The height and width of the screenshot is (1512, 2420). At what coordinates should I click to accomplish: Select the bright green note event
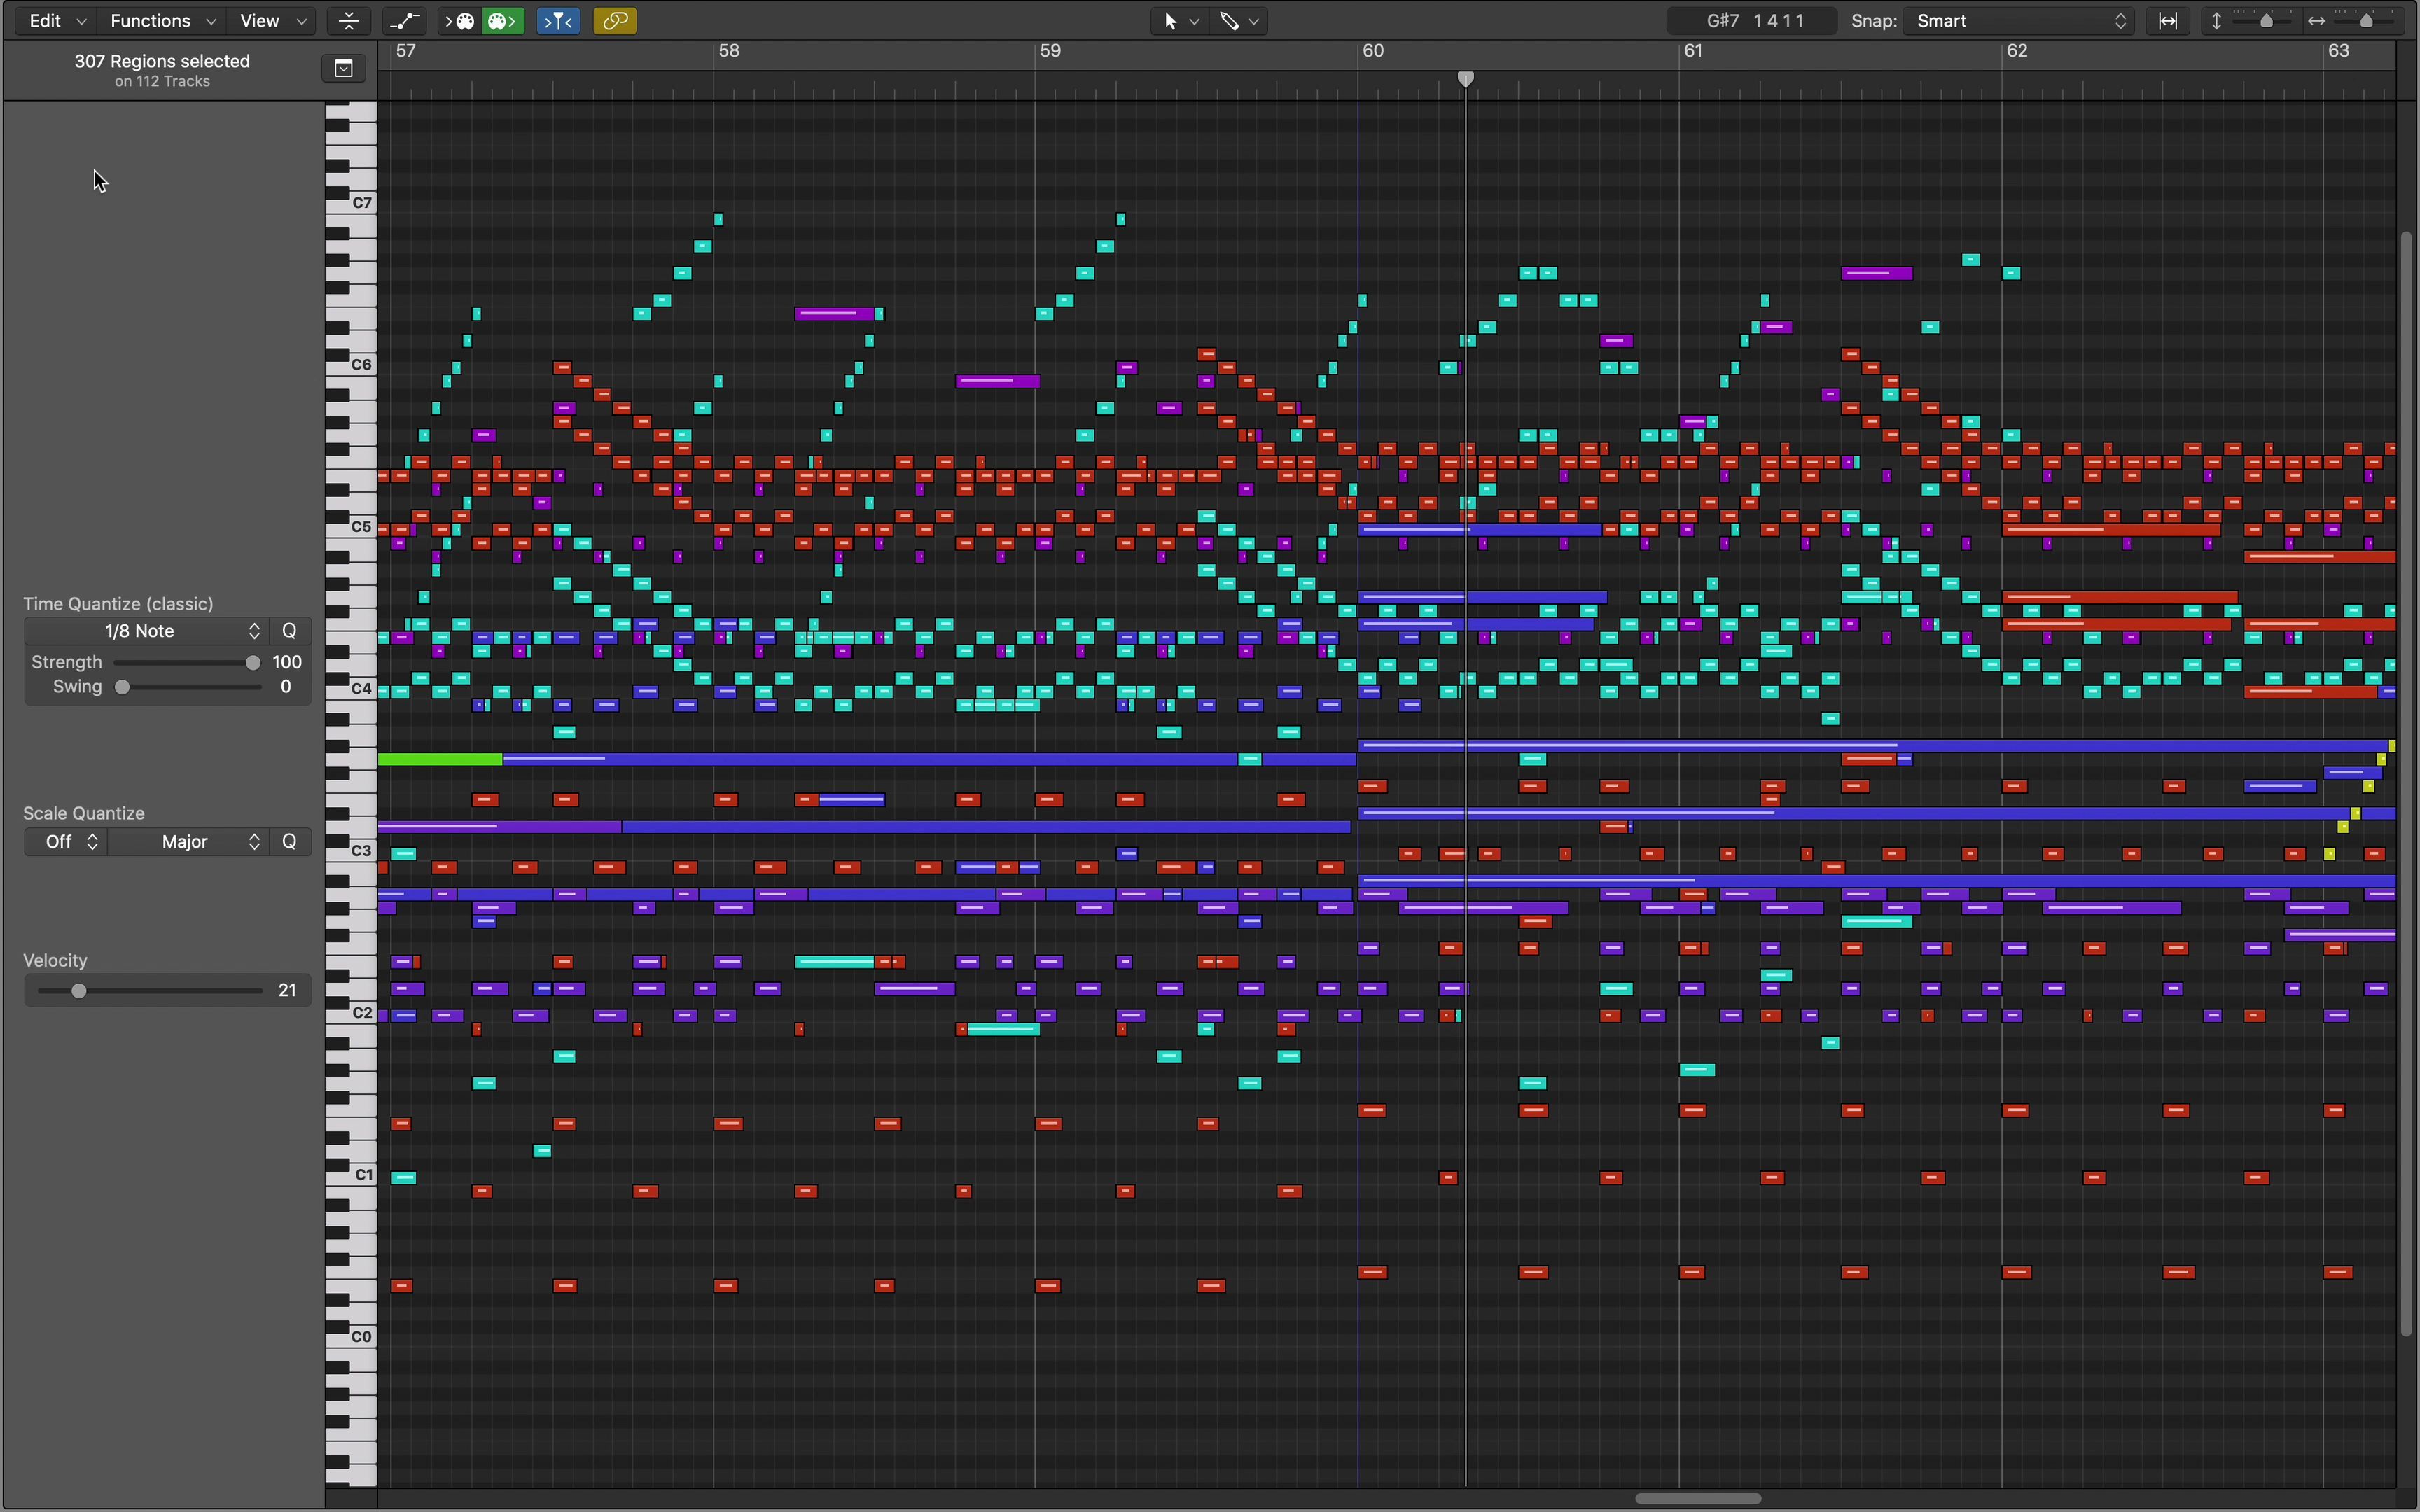(440, 760)
